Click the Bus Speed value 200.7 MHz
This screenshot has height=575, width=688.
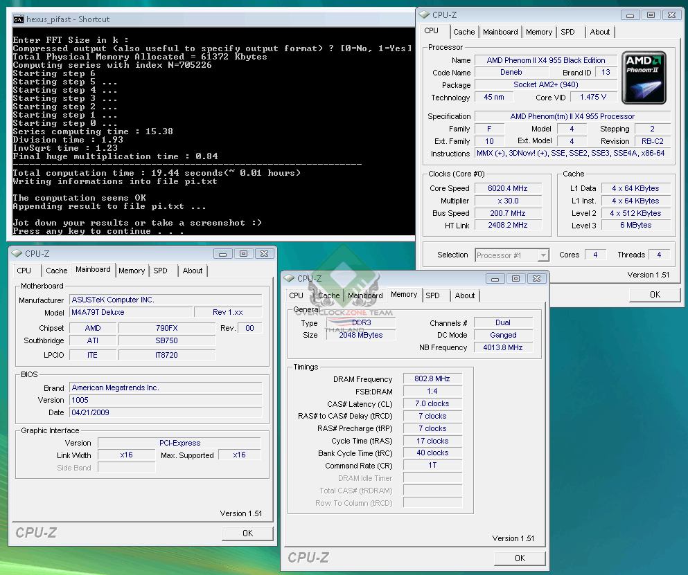(508, 213)
